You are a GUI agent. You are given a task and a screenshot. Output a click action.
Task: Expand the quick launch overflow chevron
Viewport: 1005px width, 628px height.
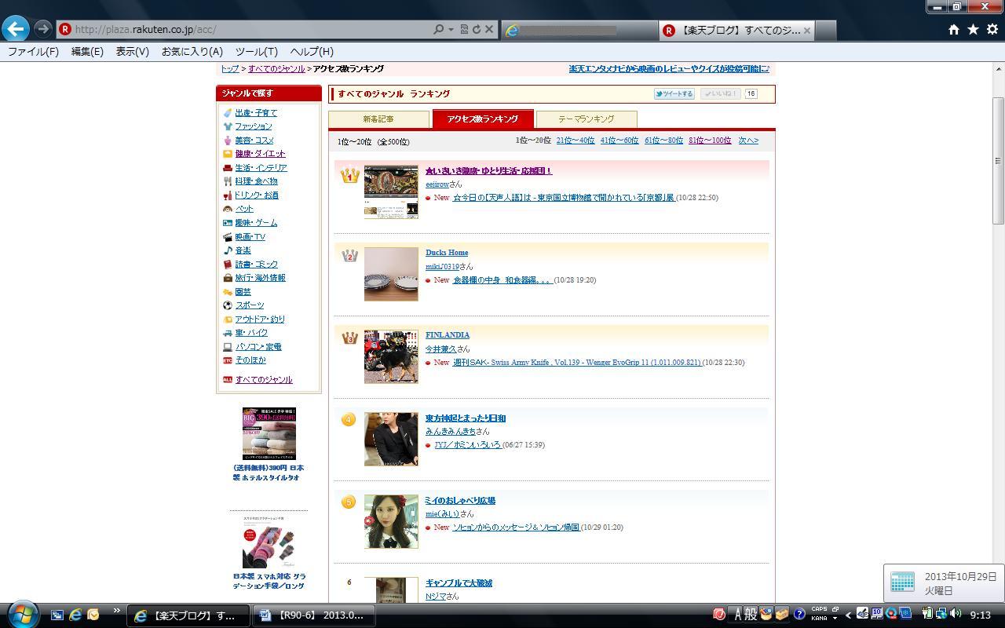tap(117, 611)
